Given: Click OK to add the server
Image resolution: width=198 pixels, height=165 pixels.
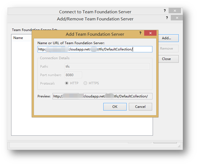Looking at the screenshot, I should pos(115,107).
